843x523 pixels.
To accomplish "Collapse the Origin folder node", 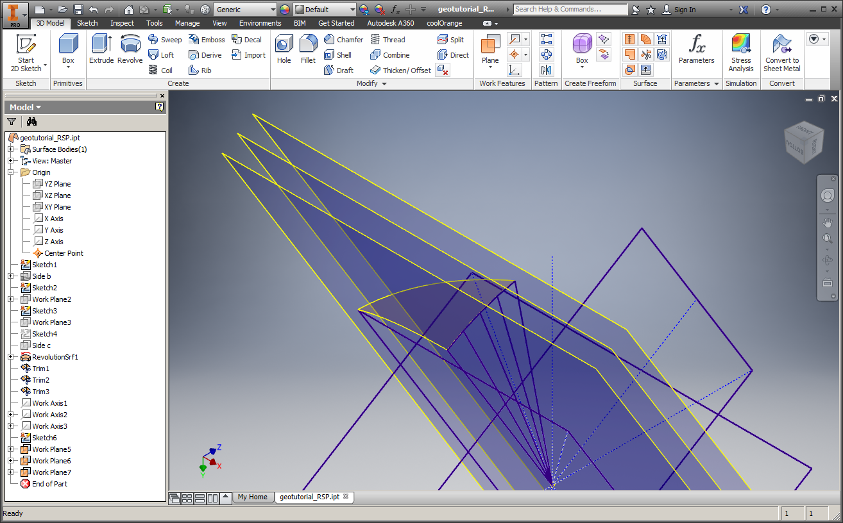I will tap(10, 172).
